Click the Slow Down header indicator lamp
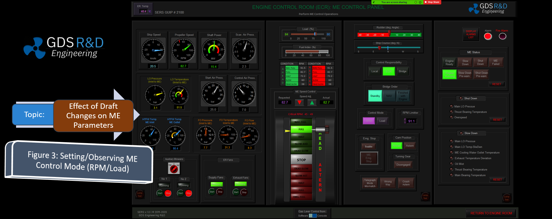The width and height of the screenshot is (552, 219). click(461, 133)
